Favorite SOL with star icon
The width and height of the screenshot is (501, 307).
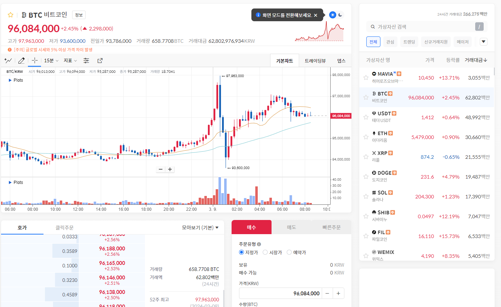tap(366, 196)
